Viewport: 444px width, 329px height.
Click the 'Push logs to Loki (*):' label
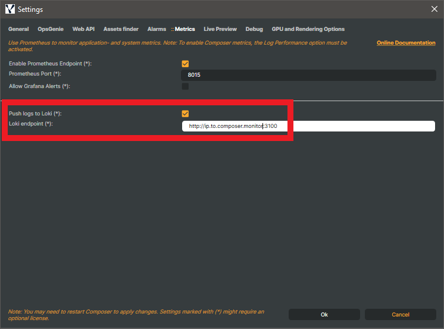(35, 114)
